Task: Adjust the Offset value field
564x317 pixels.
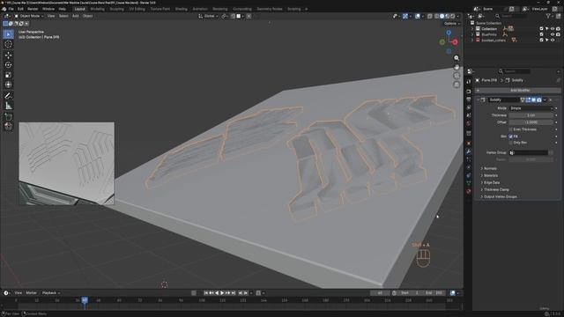Action: (x=531, y=122)
